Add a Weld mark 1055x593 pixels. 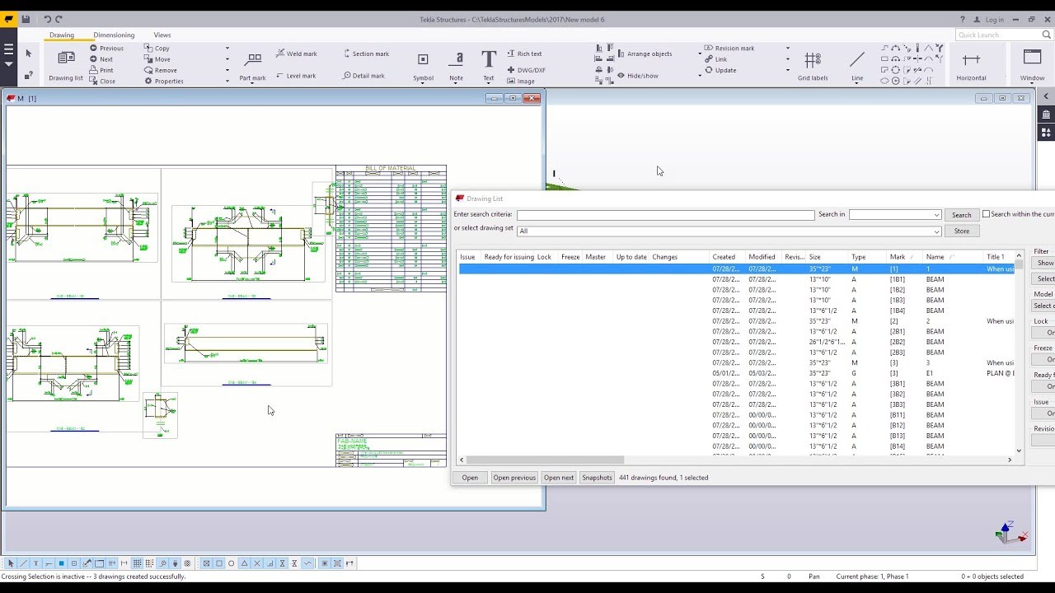click(x=296, y=54)
